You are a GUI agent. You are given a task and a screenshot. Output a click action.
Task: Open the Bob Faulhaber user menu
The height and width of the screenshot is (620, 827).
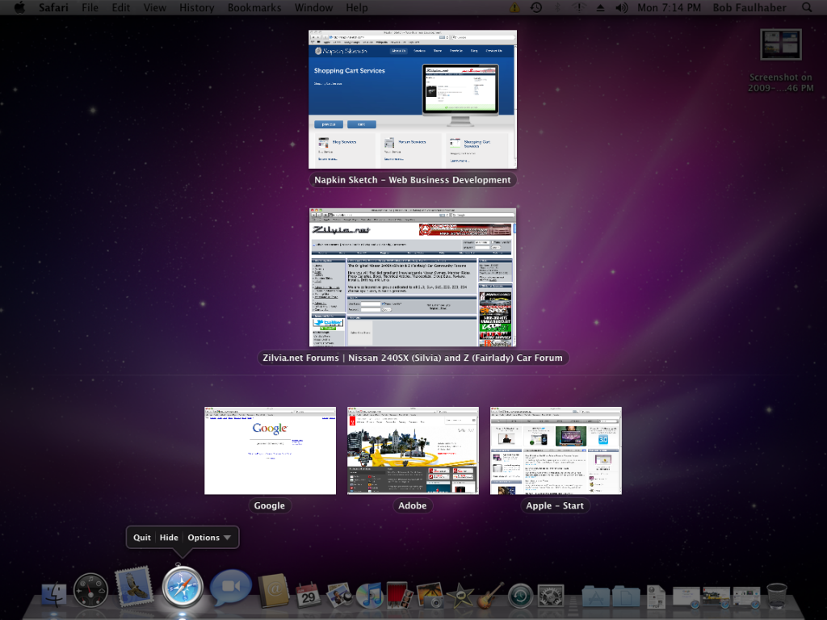pos(749,7)
